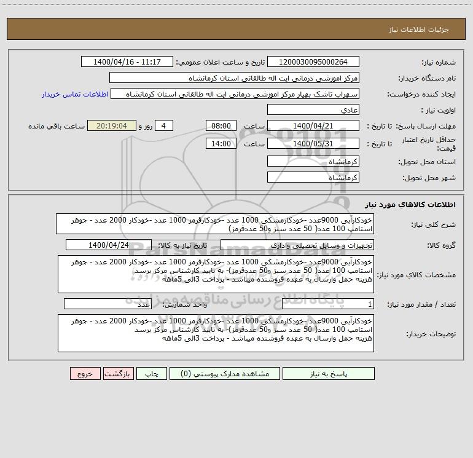
Task: Click the validity time field 14:00
Action: pyautogui.click(x=221, y=143)
